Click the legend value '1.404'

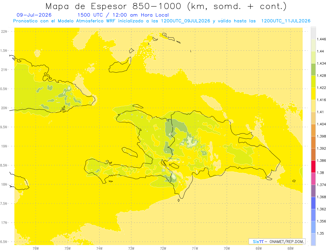[x=321, y=124]
